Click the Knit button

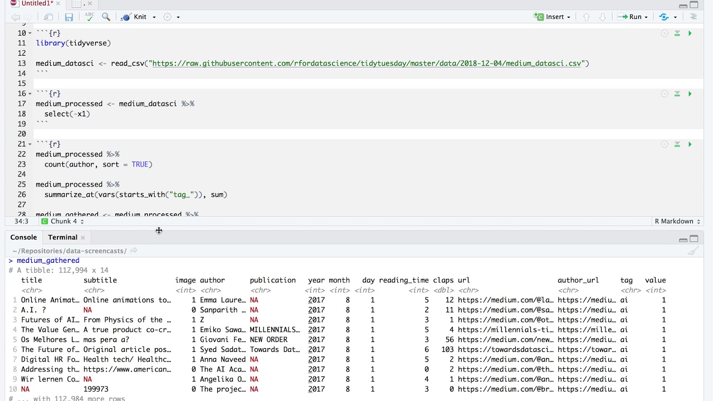click(134, 17)
